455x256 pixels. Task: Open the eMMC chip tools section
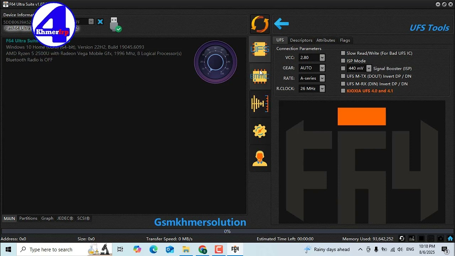tap(260, 76)
